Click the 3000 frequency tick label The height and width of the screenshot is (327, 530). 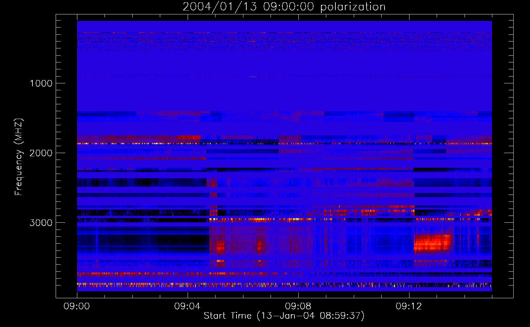coord(41,223)
